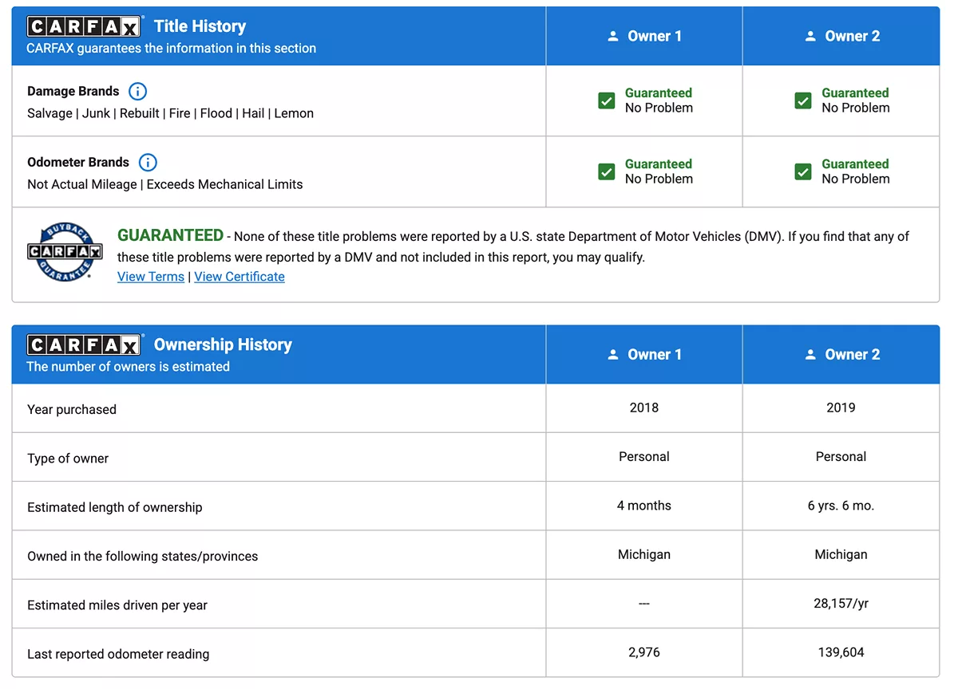Click Owner 2 last odometer reading 139,604
Viewport: 958px width, 689px height.
(x=841, y=652)
